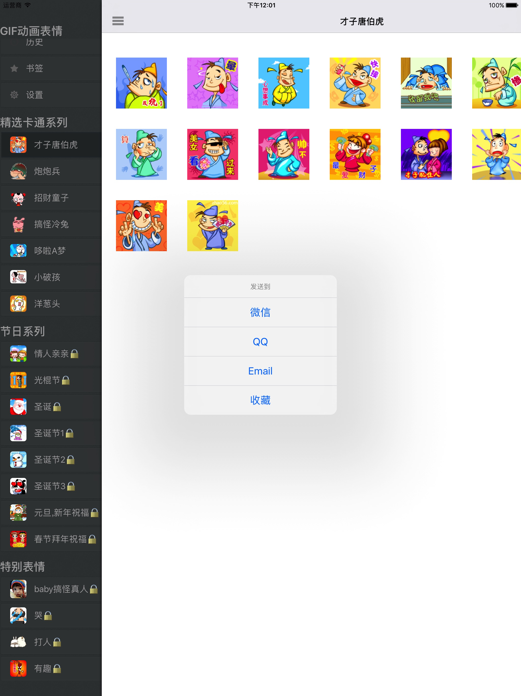Select the 小破孩 series icon
Viewport: 521px width, 696px height.
[x=18, y=277]
